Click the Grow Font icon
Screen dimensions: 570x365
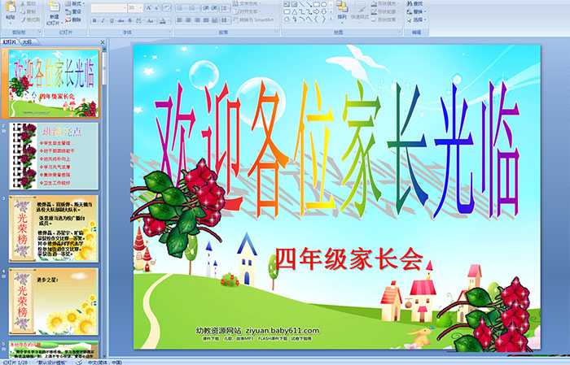pos(149,7)
